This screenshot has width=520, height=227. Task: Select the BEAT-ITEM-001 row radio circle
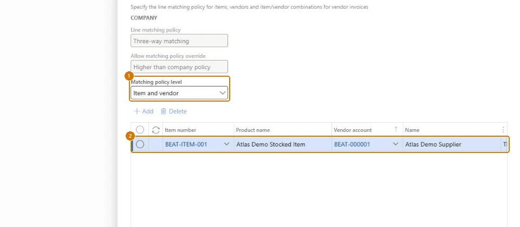coord(140,144)
